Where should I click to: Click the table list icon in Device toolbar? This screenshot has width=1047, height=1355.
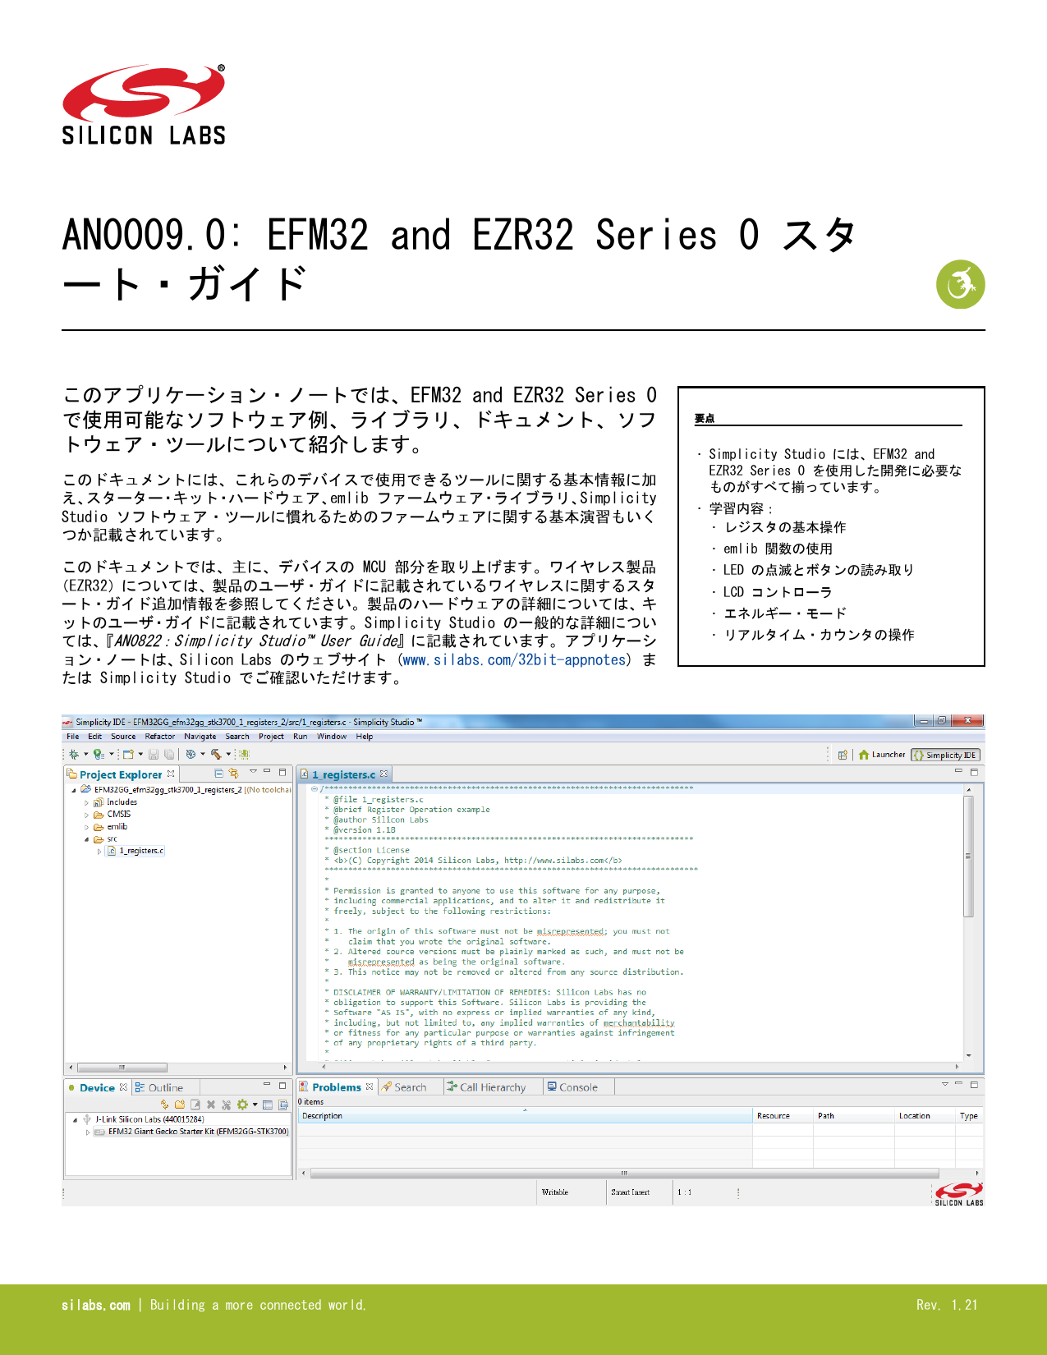tap(268, 1105)
